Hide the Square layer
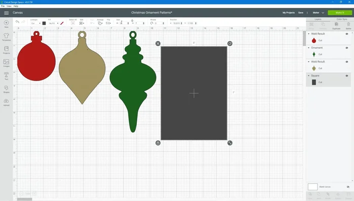The height and width of the screenshot is (201, 354). tap(347, 76)
